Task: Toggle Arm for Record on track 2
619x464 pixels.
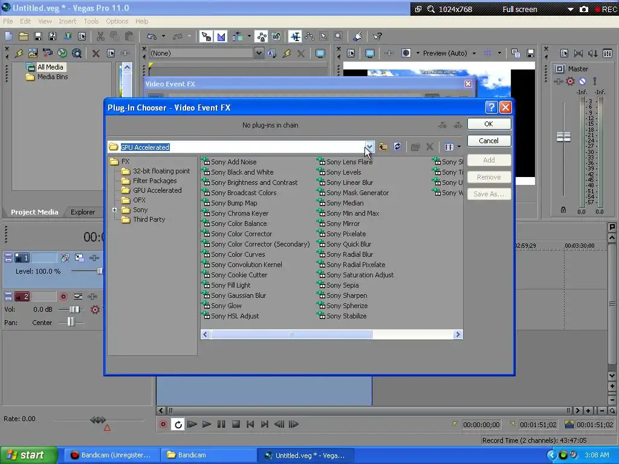Action: click(63, 296)
